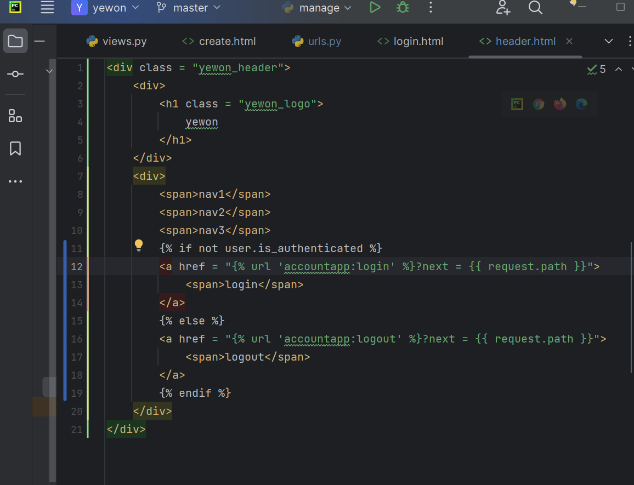Open the main hamburger menu
The width and height of the screenshot is (634, 485).
tap(47, 7)
